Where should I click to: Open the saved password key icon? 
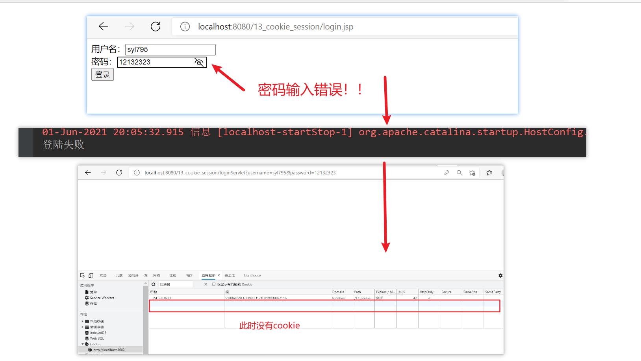446,173
